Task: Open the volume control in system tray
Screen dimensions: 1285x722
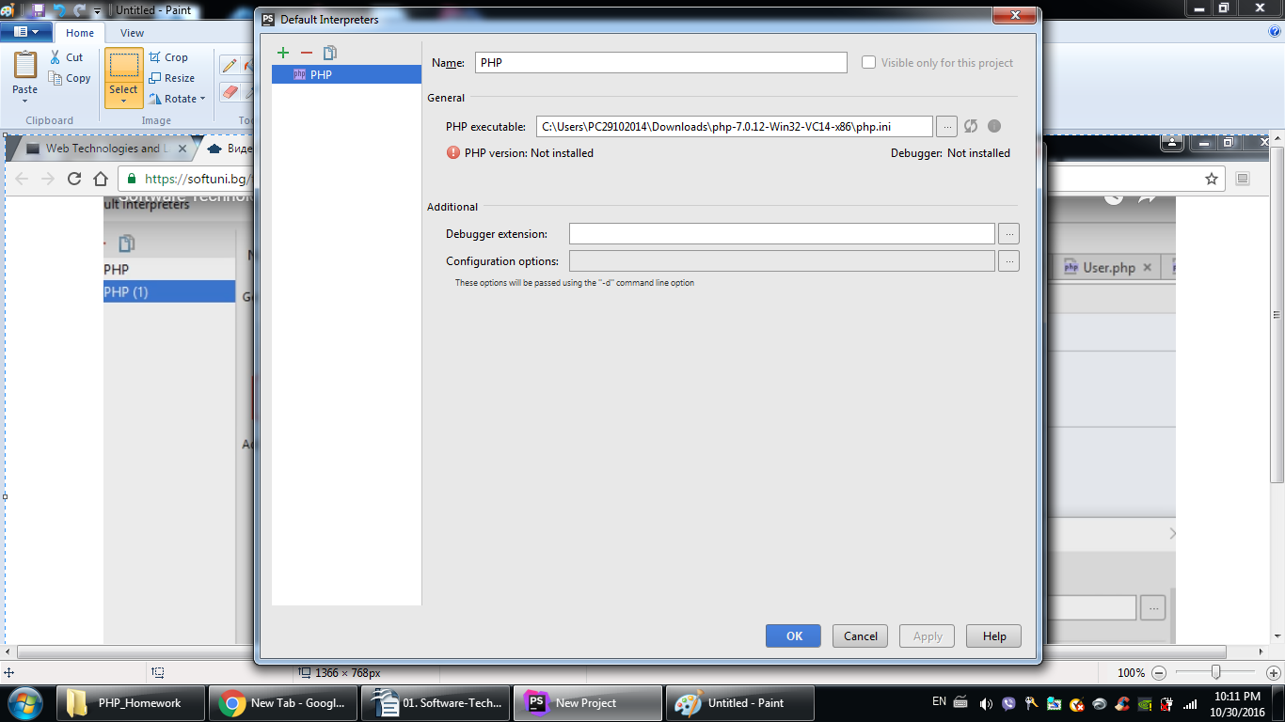Action: point(986,702)
